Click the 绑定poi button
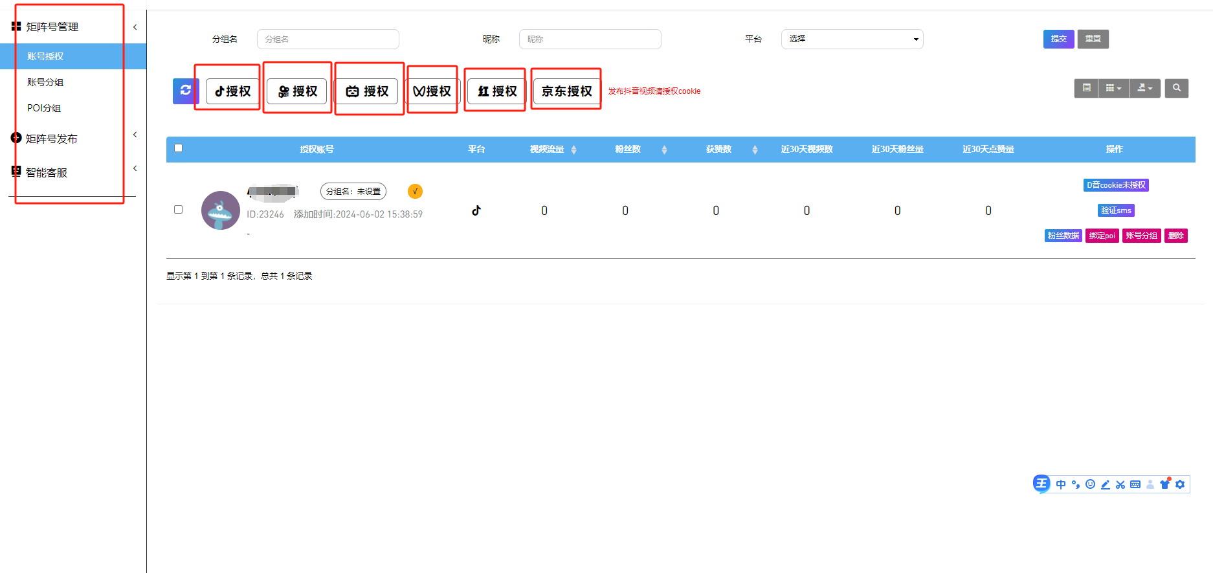 (1102, 236)
